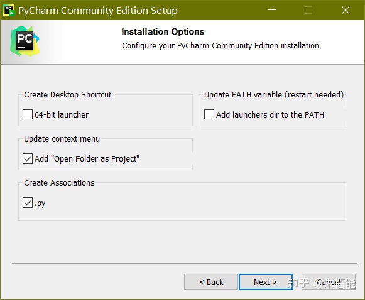Image resolution: width=365 pixels, height=300 pixels.
Task: Click the "Update PATH variable (restart needed)" label
Action: (x=274, y=94)
